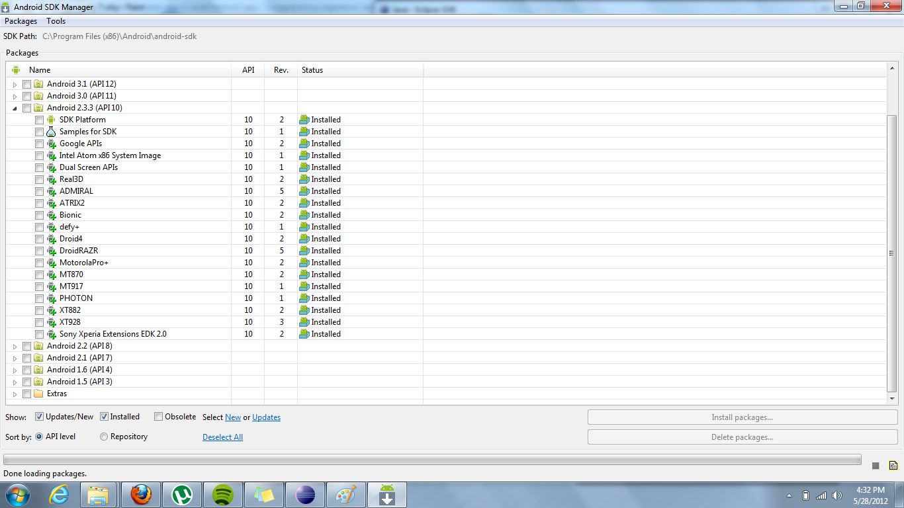Click the loading progress bar

(433, 459)
